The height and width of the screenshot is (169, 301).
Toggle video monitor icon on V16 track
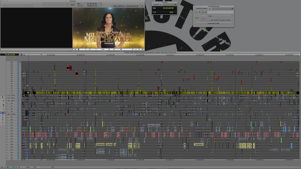click(x=20, y=62)
